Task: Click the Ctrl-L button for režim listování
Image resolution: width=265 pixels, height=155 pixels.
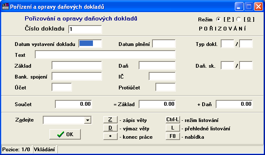Action: [x=173, y=119]
